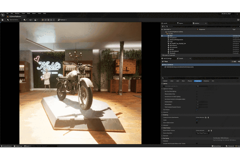Open the Edit menu
Screen dimensions: 240x160
tap(12, 13)
